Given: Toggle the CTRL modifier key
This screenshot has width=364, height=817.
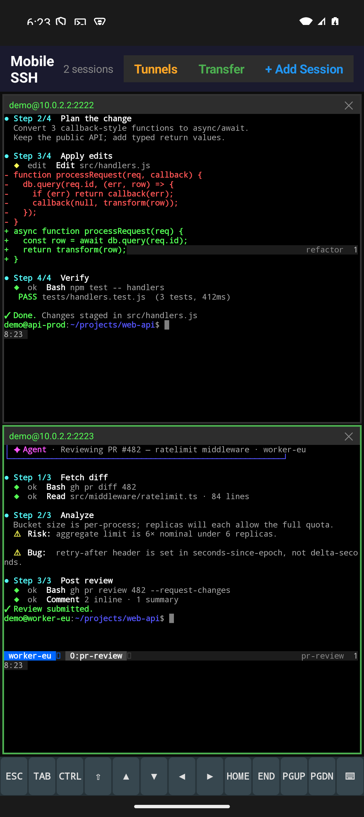Looking at the screenshot, I should (x=70, y=776).
